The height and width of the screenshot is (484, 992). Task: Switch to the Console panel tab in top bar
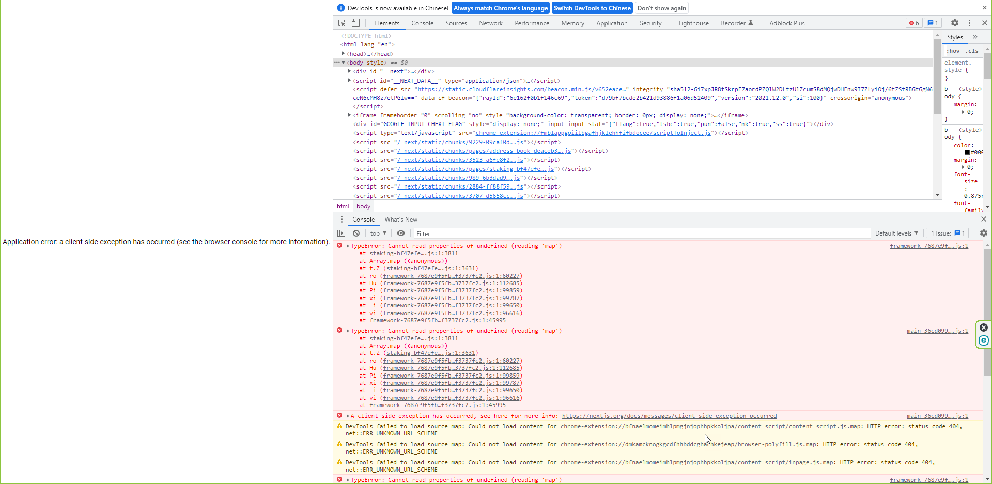tap(422, 23)
